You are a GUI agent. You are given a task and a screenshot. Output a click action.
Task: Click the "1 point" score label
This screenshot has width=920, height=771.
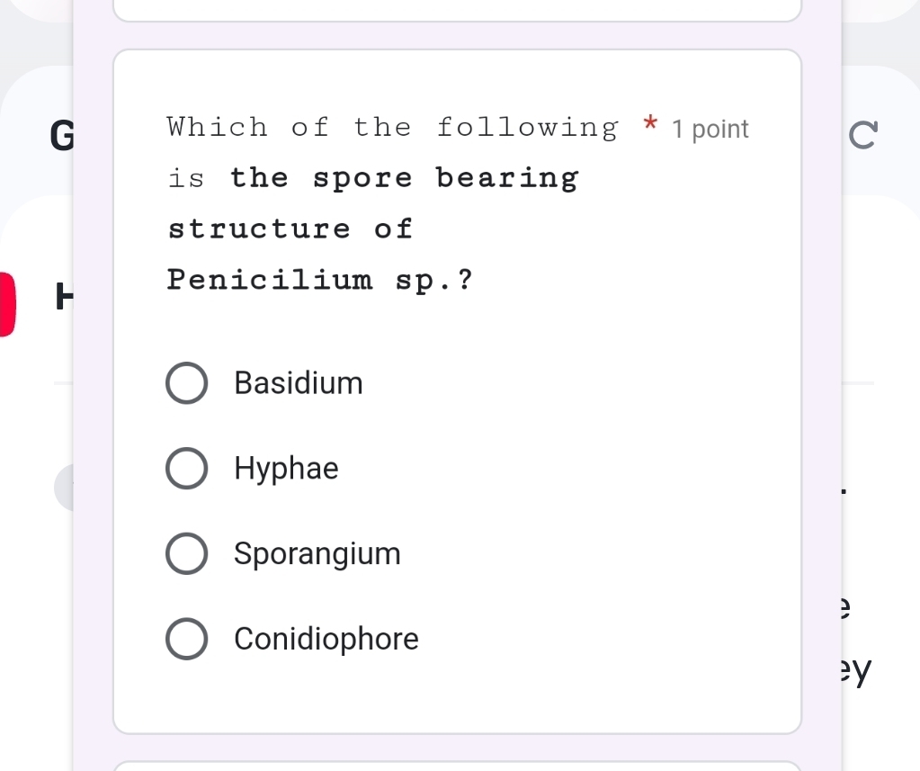pos(710,130)
